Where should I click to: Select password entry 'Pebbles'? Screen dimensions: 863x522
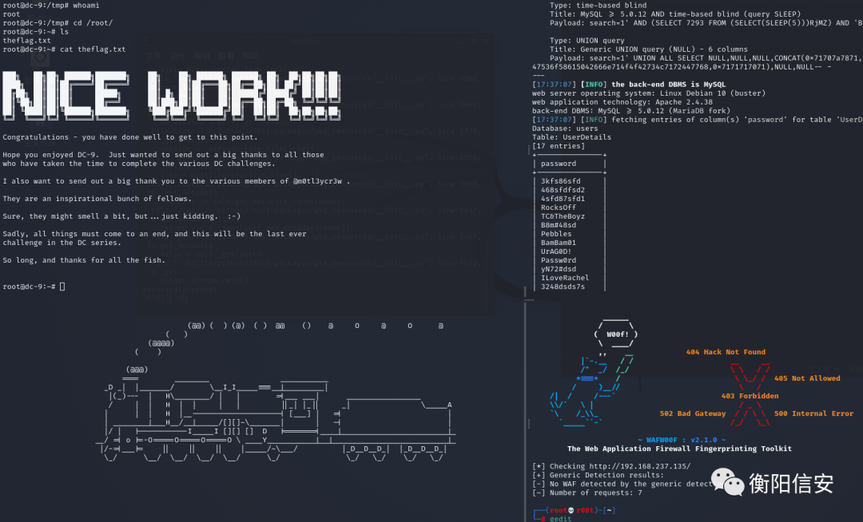coord(556,234)
